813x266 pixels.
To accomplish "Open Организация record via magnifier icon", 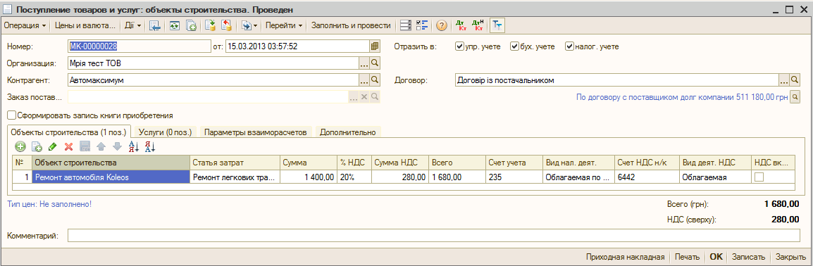I will 375,63.
